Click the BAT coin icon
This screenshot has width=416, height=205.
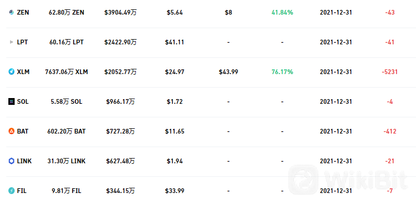pyautogui.click(x=11, y=131)
